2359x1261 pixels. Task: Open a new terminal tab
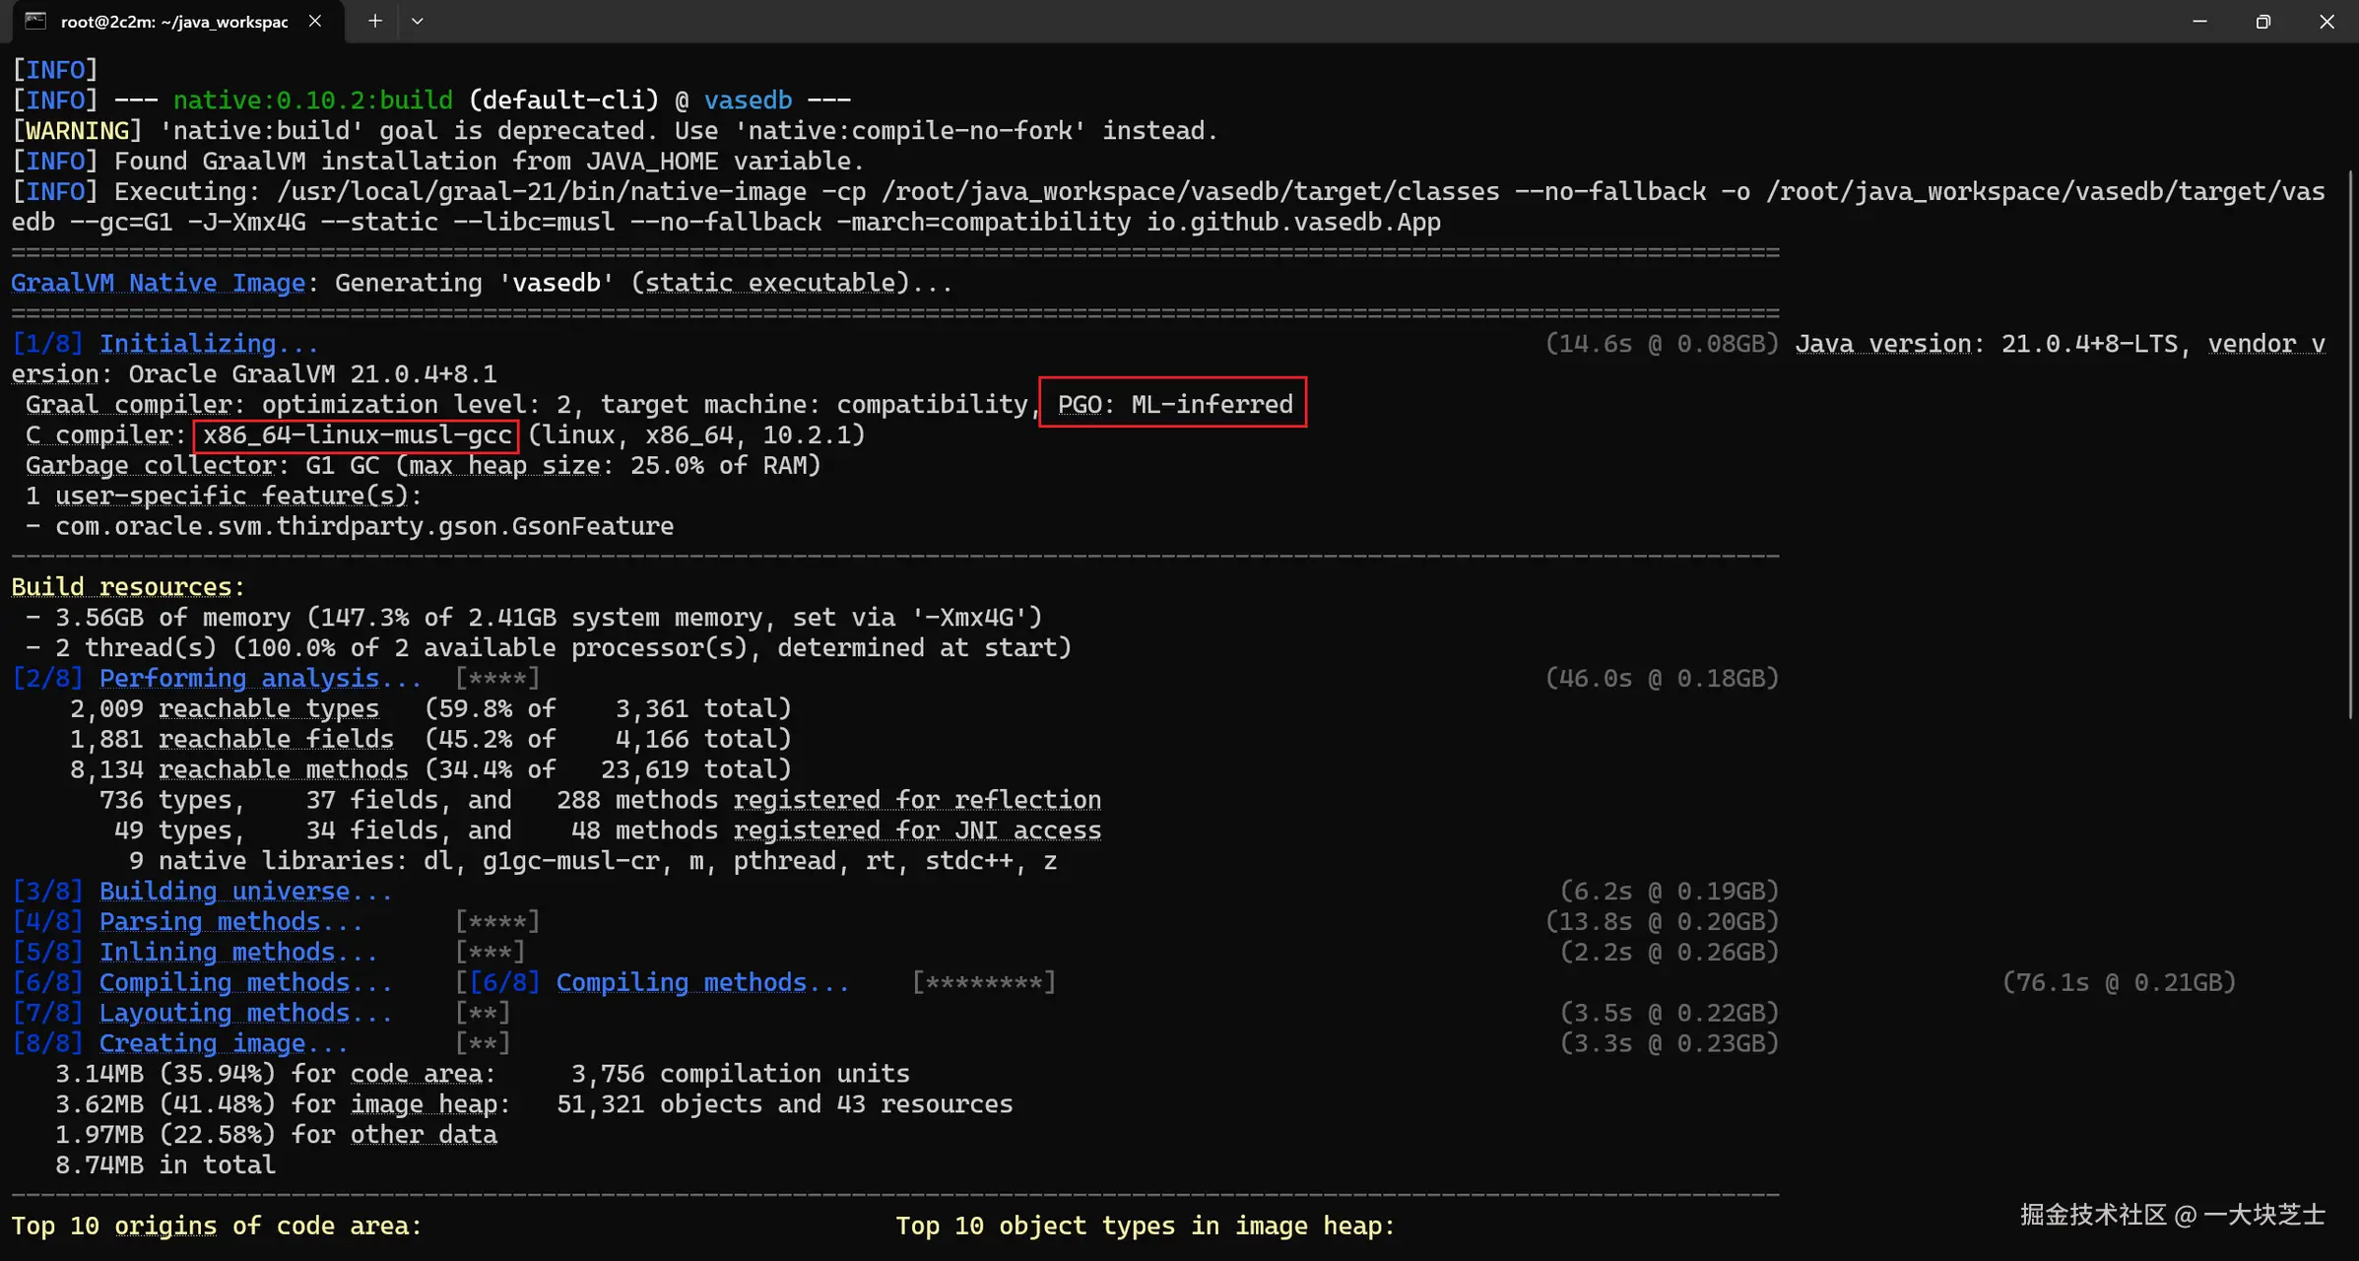click(x=374, y=21)
